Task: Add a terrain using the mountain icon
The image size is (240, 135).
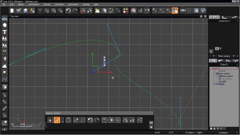Action: click(x=4, y=39)
